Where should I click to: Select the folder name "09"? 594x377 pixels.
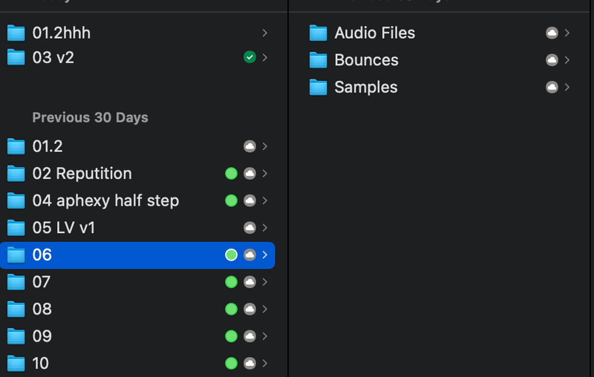click(x=42, y=336)
